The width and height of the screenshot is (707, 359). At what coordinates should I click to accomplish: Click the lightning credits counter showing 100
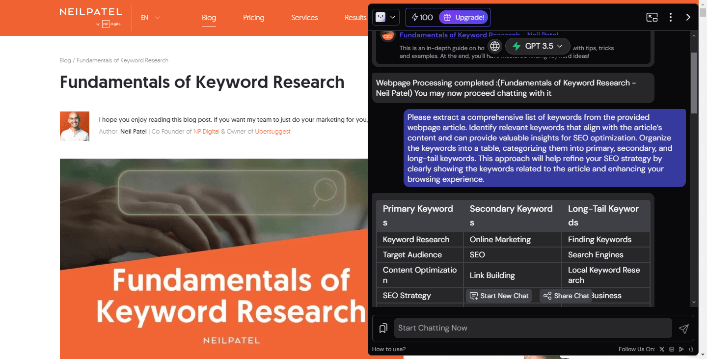pos(422,18)
